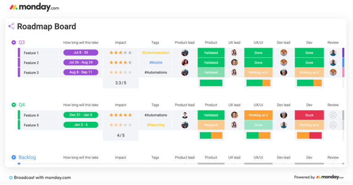Open the #Communication tag on Feature 1
Viewport: 353px width, 185px height.
(x=155, y=53)
